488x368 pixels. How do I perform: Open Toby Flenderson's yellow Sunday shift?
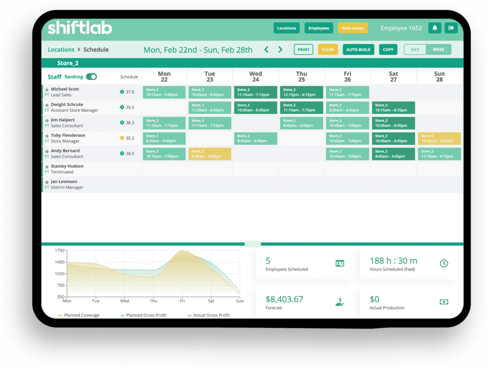tap(439, 139)
